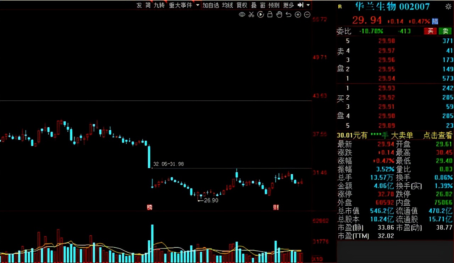454x263 pixels.
Task: Select the 重大事件 menu item
Action: coord(181,5)
